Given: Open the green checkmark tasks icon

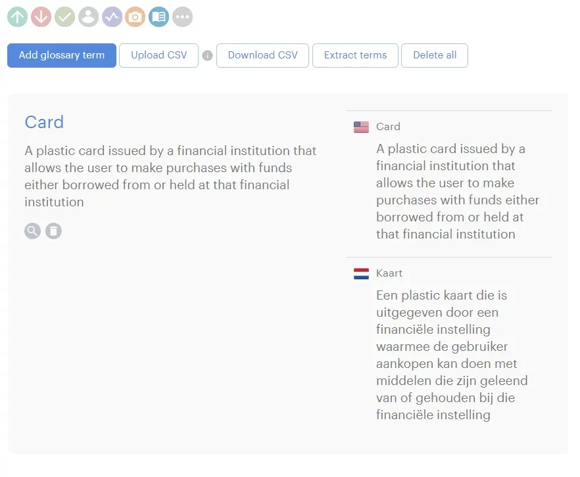Looking at the screenshot, I should [64, 17].
